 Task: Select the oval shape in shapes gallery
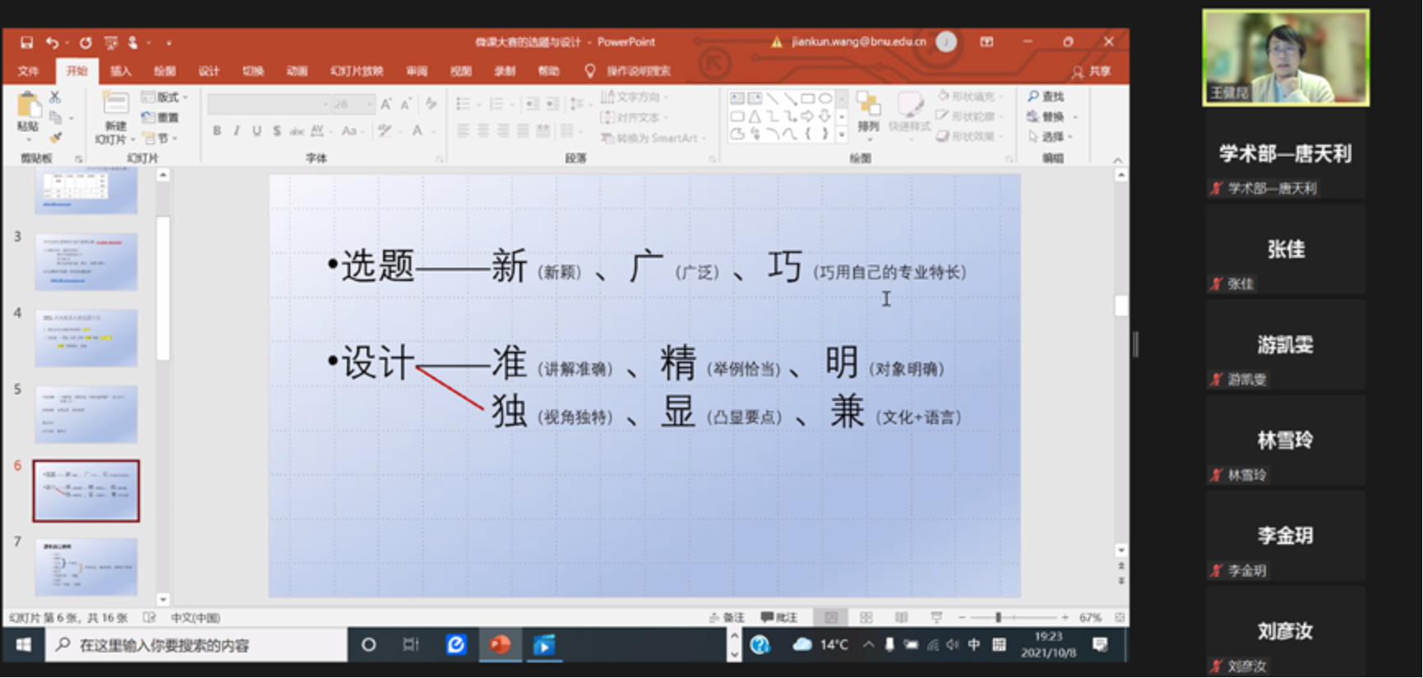[825, 99]
